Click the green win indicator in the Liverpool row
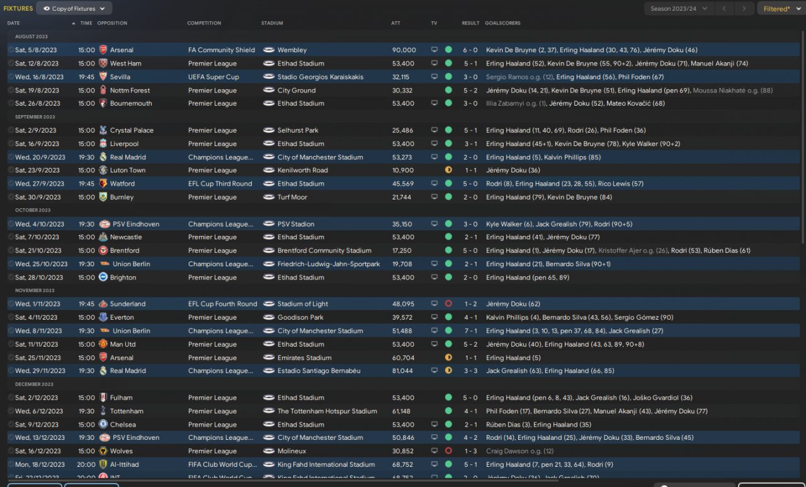 (x=448, y=144)
